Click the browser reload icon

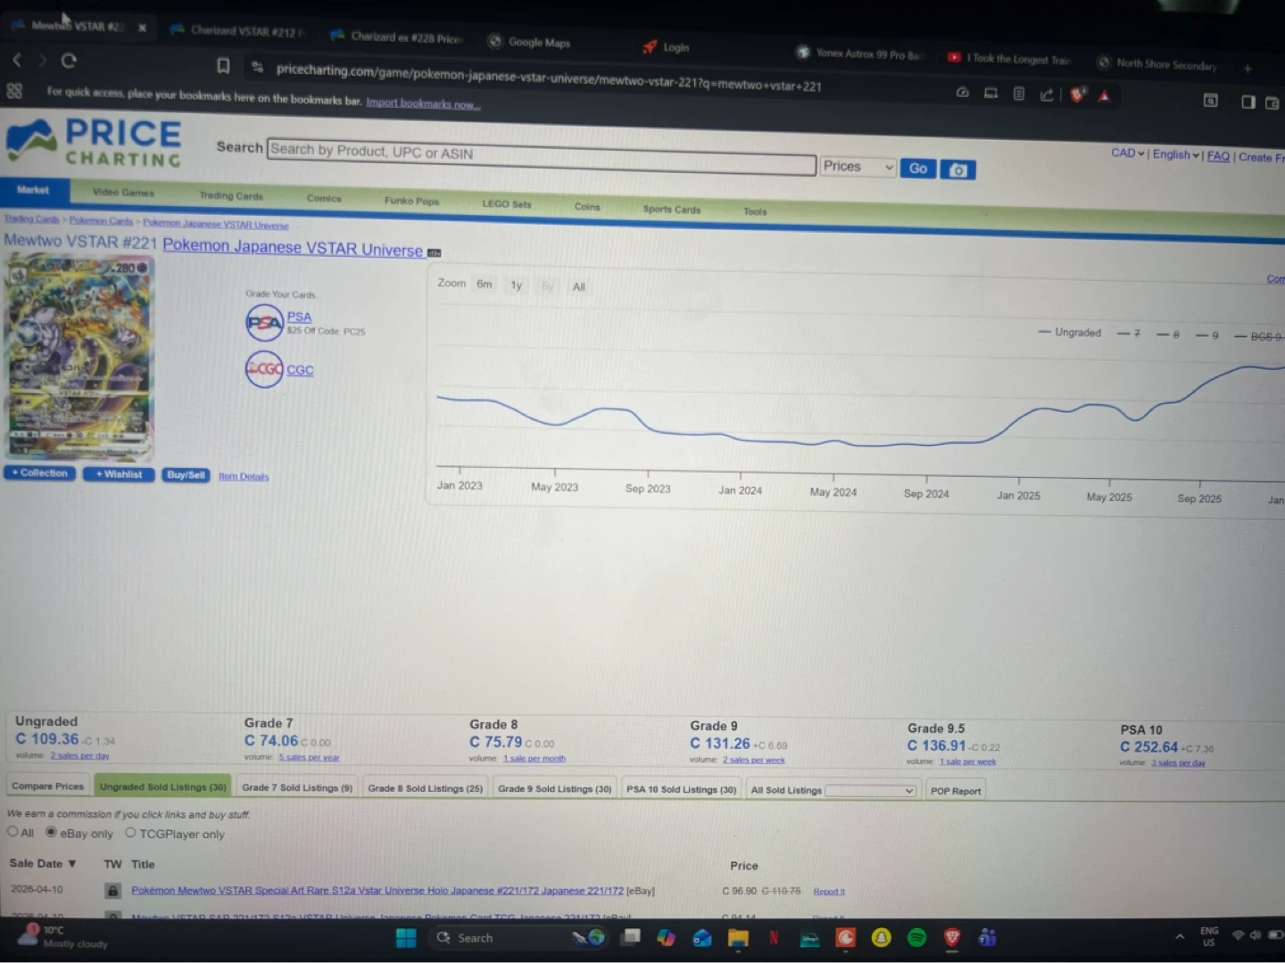[69, 62]
